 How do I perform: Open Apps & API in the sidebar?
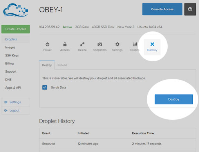pos(13,88)
